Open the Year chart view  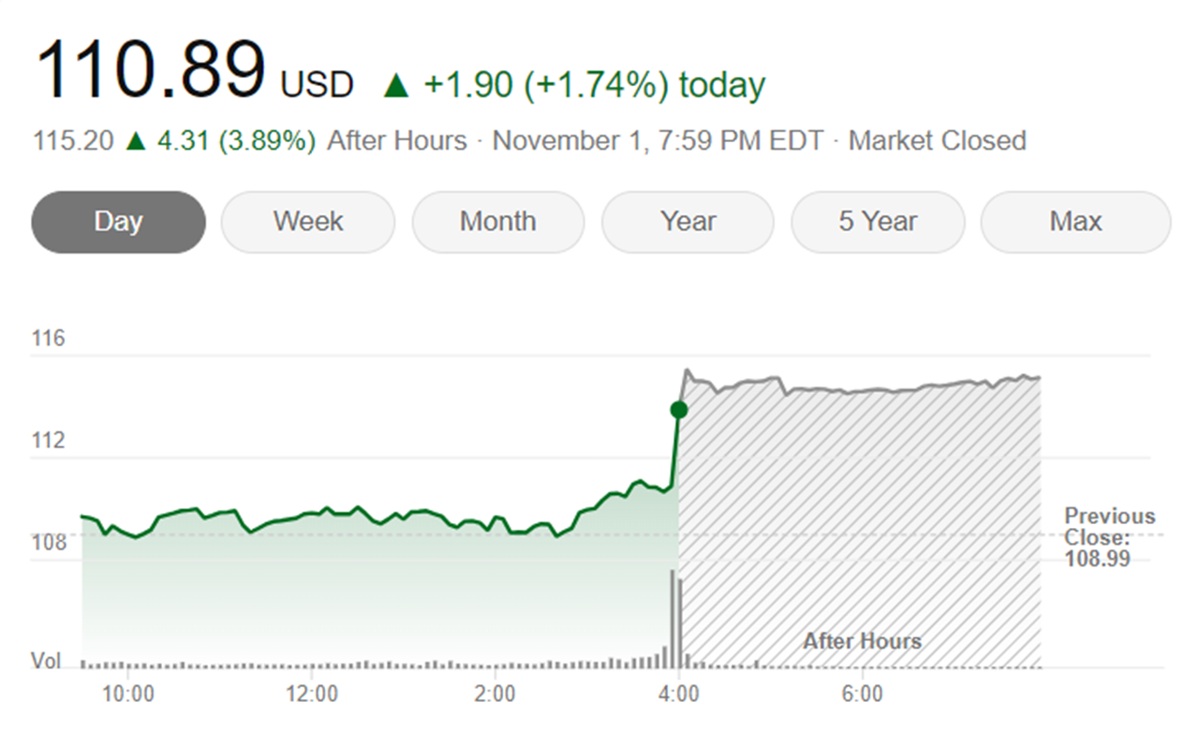tap(688, 222)
